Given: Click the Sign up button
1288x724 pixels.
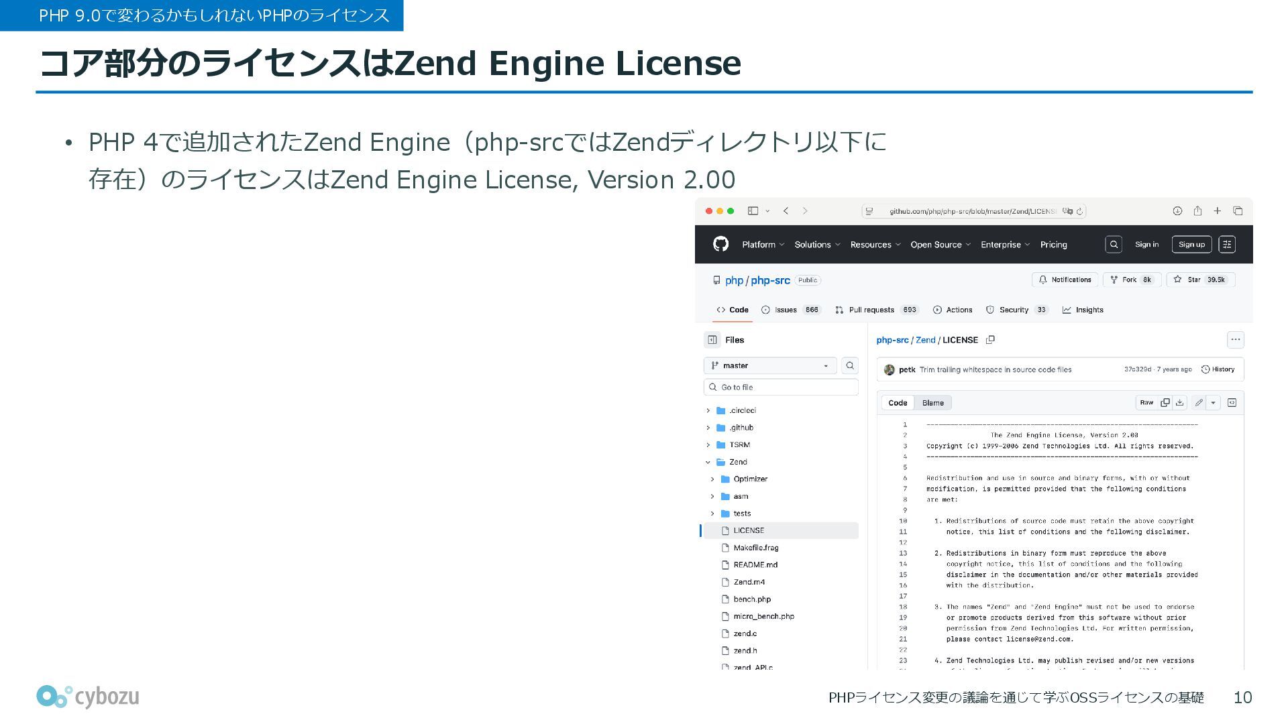Looking at the screenshot, I should [1191, 245].
